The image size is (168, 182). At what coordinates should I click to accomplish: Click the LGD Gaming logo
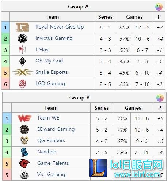coord(23,84)
